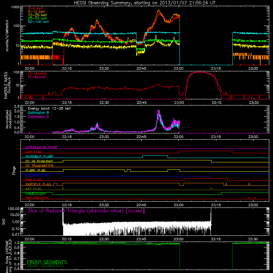The height and width of the screenshot is (273, 273).
Task: Click the 'Normalized modulation' axis label
Action: 9,119
